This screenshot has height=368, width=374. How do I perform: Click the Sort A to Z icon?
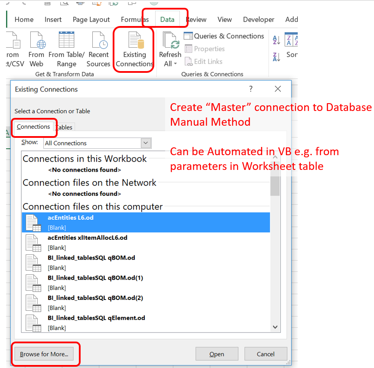(277, 39)
